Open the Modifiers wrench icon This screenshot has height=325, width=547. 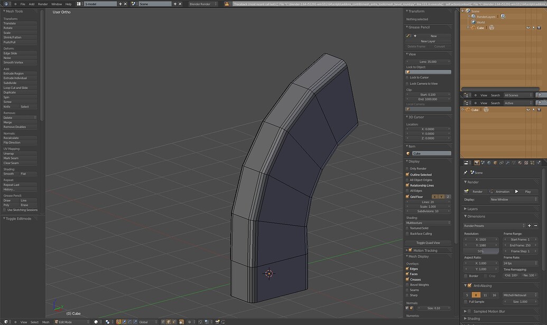point(507,163)
